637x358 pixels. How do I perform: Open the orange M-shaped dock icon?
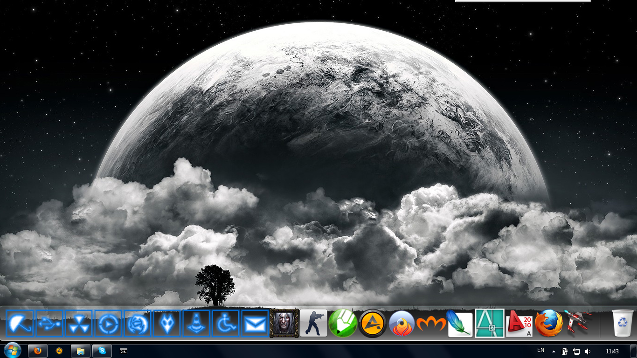[x=431, y=324]
